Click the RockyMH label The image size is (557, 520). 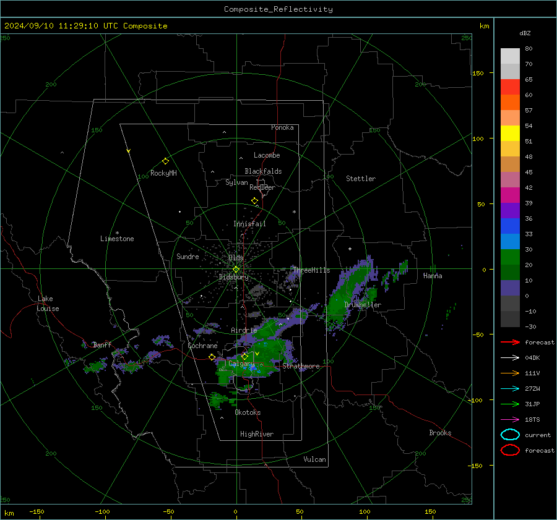[x=163, y=173]
